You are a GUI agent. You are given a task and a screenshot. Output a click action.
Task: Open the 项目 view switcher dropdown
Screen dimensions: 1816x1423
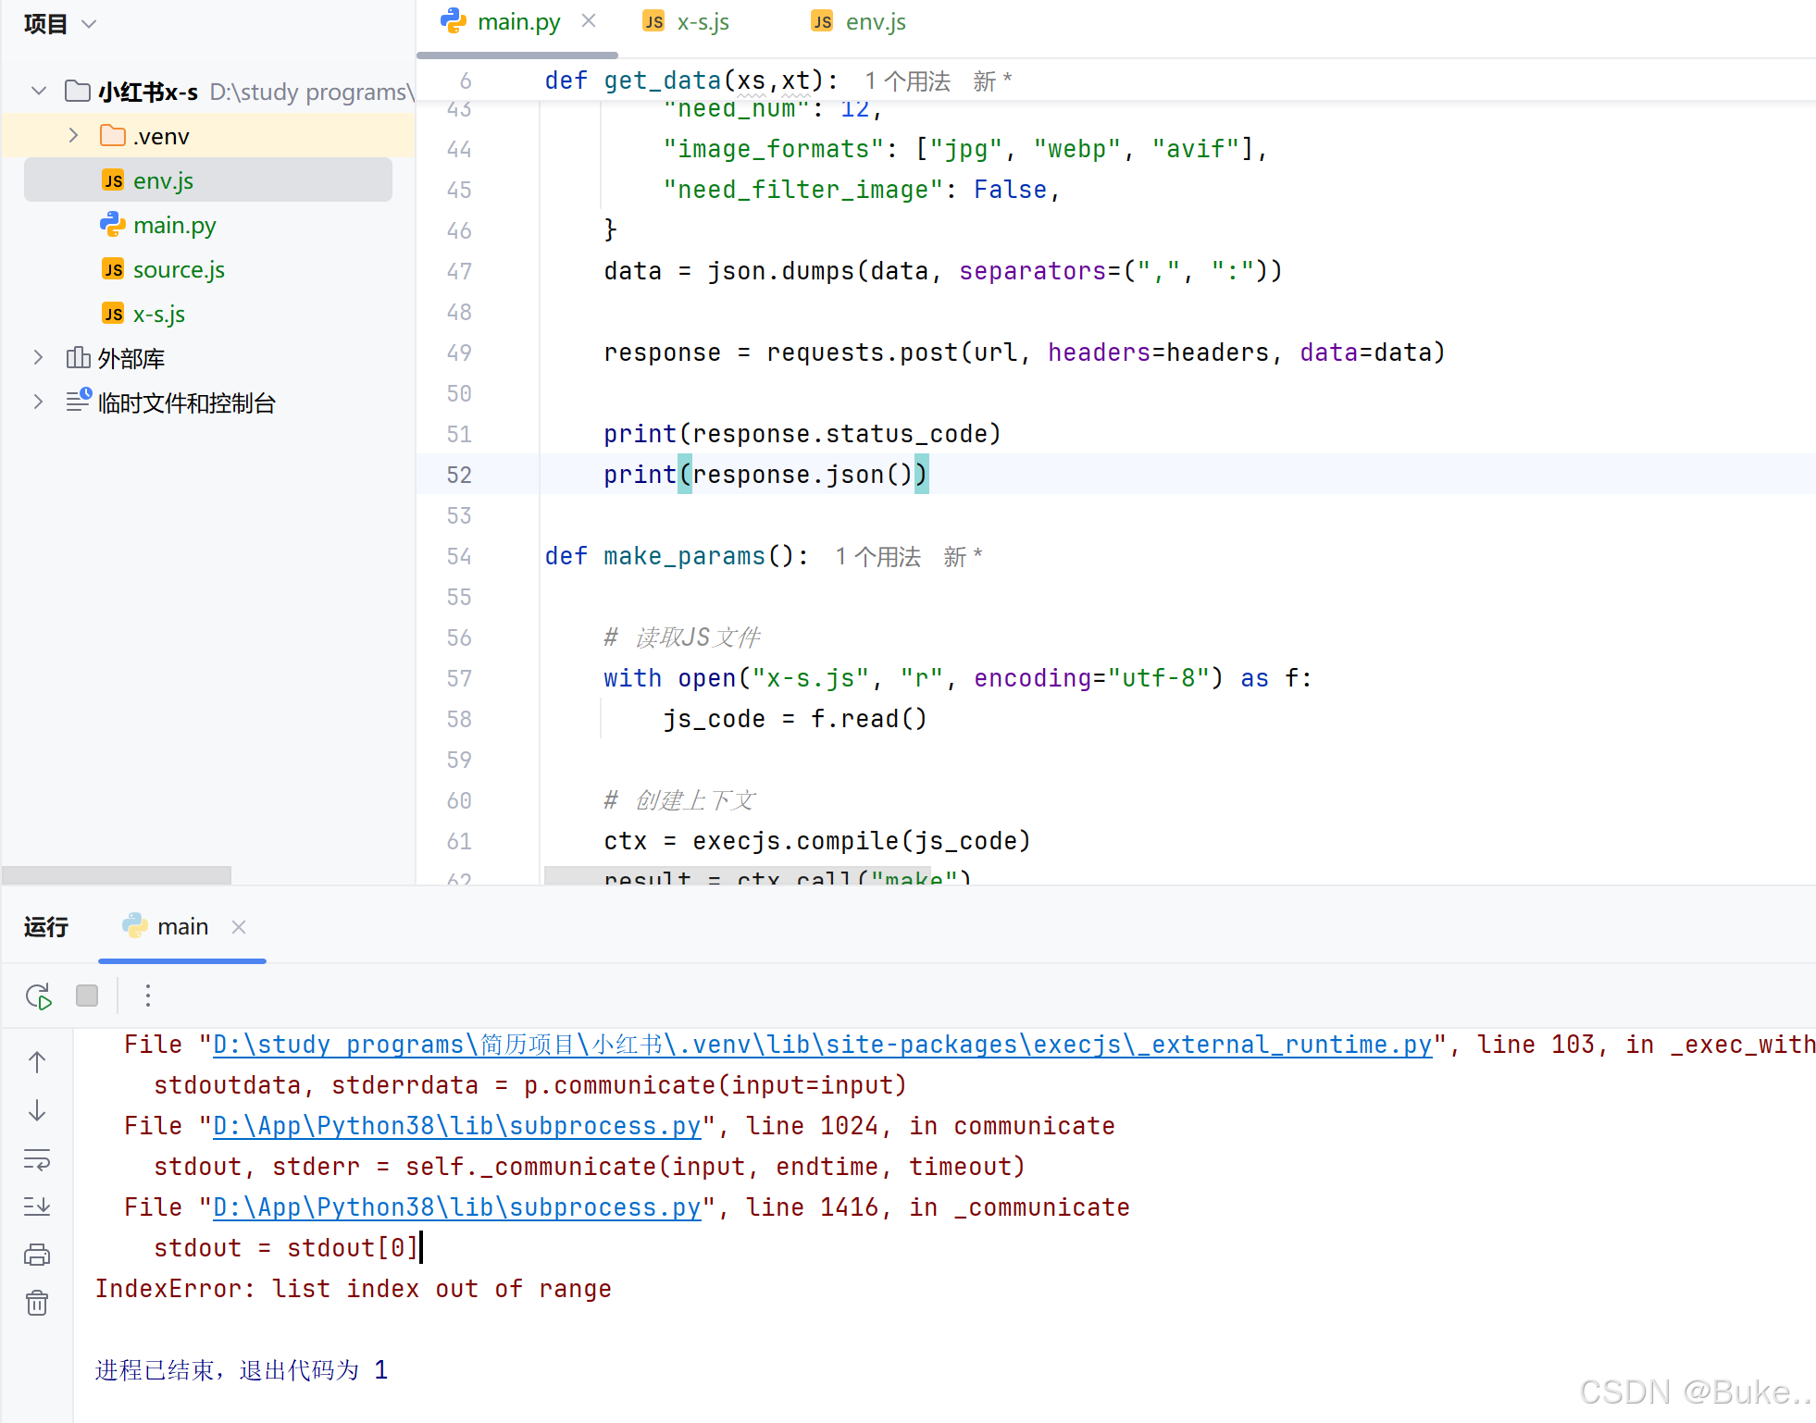(89, 24)
